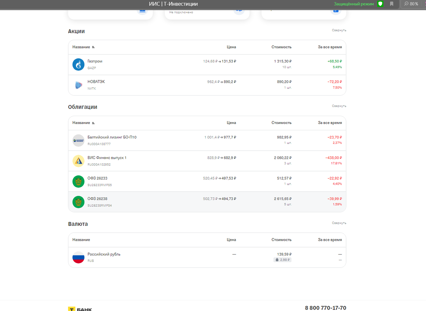Click the Стоимость column header in Акции
The width and height of the screenshot is (426, 311).
tap(282, 47)
